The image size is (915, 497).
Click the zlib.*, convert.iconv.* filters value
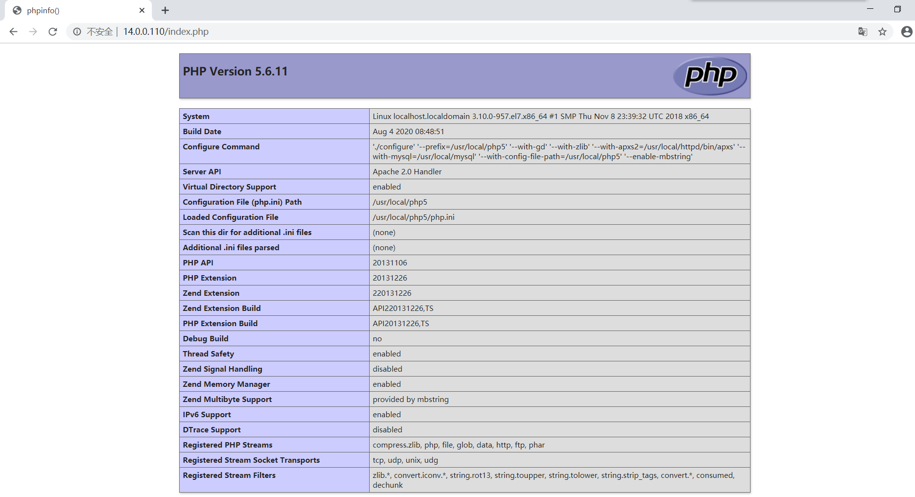[554, 480]
